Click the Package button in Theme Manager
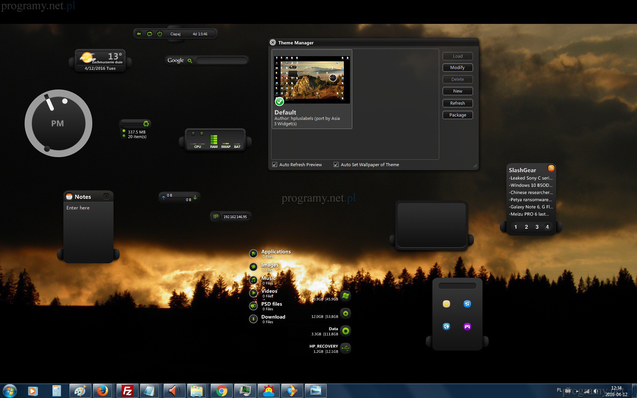The image size is (637, 398). coord(457,115)
